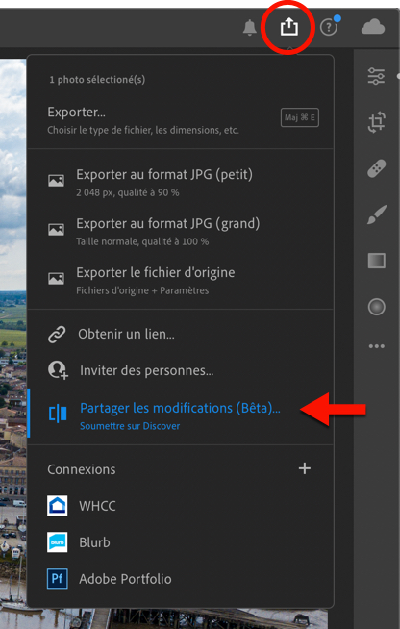Choose Exporter au format JPG (grand)
Image resolution: width=400 pixels, height=629 pixels.
181,231
